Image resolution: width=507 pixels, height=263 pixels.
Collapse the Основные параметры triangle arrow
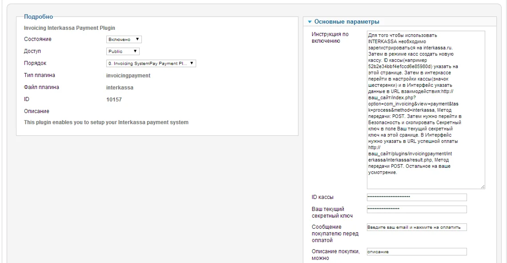click(310, 22)
